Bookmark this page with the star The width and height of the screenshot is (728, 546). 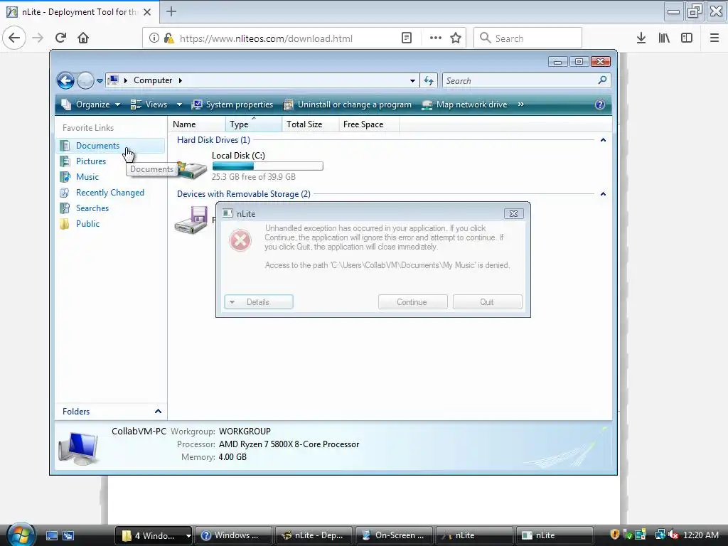click(456, 38)
